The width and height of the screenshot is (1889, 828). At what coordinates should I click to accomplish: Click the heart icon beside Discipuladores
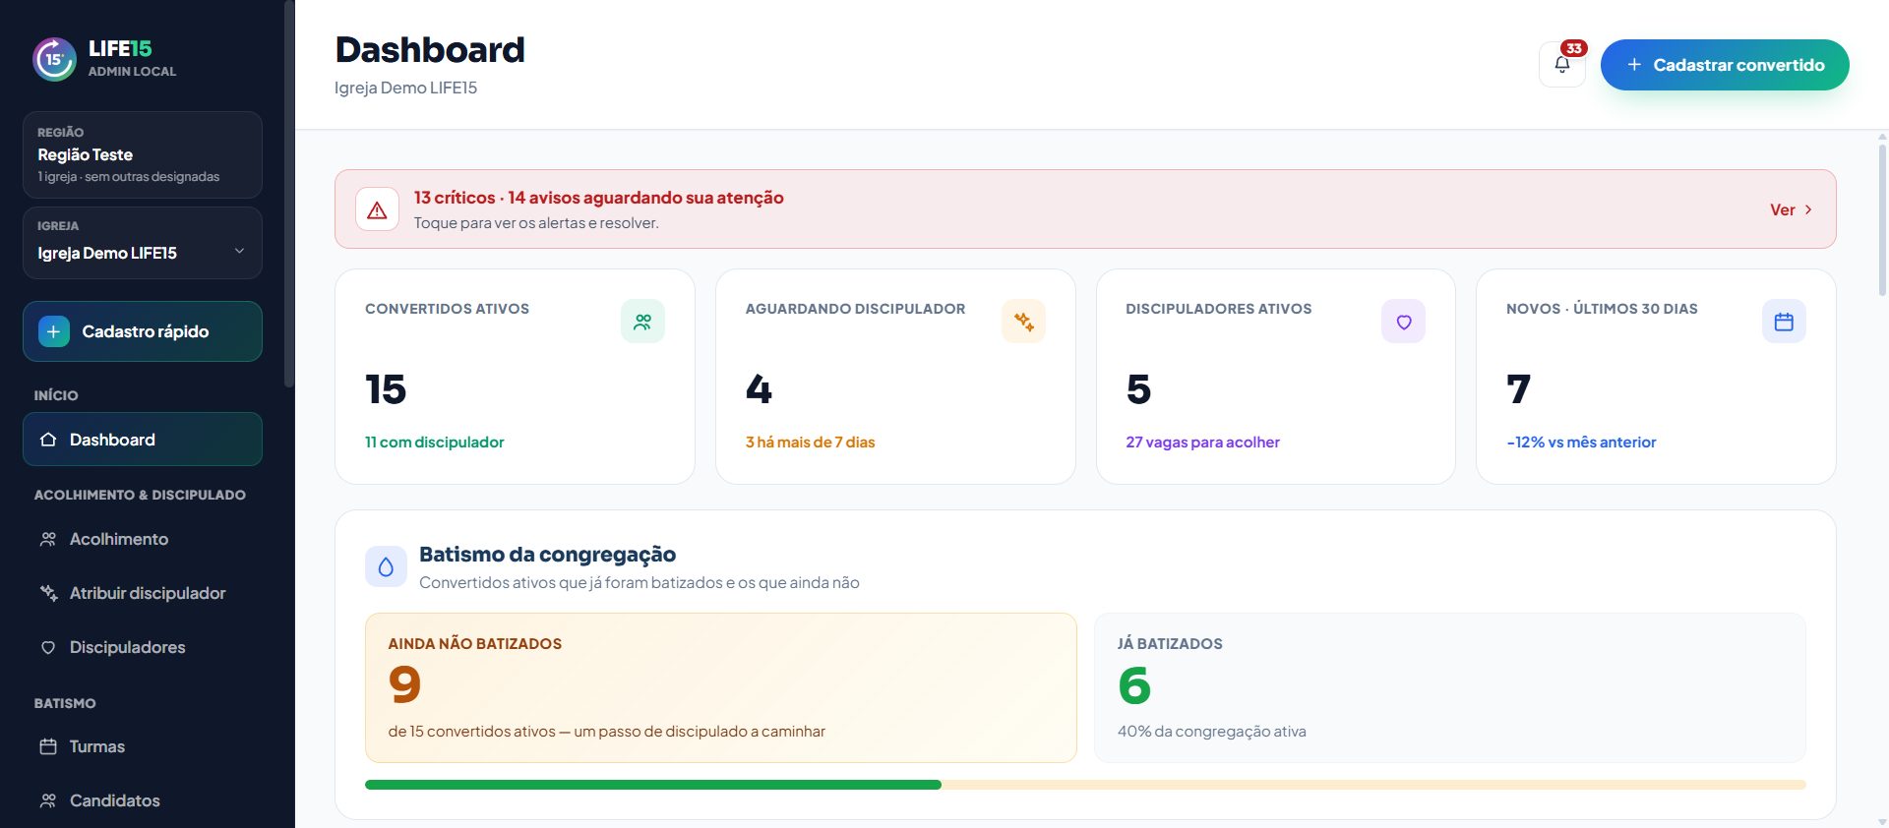[48, 647]
